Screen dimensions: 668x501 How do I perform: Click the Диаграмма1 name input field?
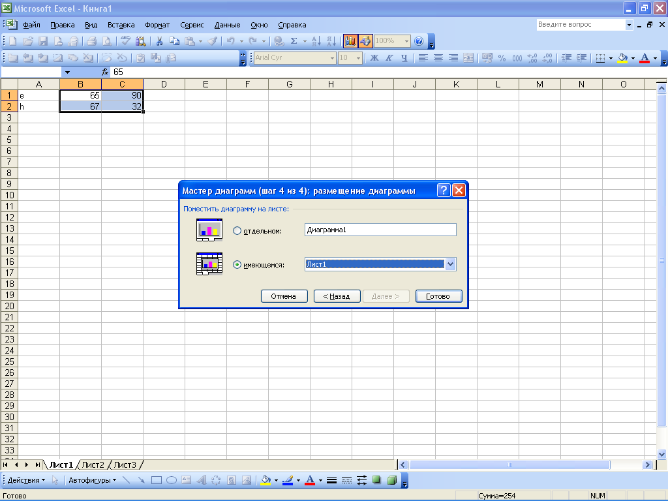[380, 230]
